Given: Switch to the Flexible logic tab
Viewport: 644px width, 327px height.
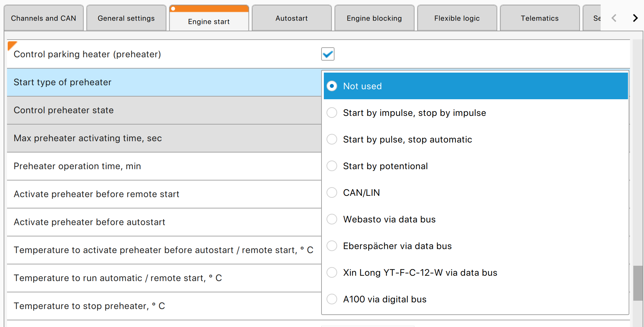Looking at the screenshot, I should point(457,18).
